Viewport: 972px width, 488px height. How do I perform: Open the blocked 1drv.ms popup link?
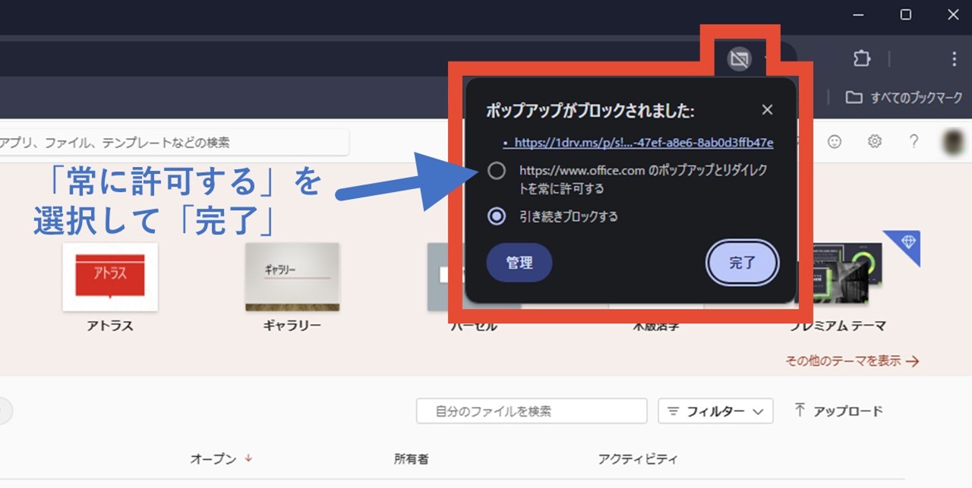(643, 143)
